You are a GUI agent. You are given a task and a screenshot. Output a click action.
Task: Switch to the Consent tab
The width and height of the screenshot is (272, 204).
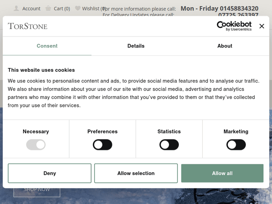47,46
